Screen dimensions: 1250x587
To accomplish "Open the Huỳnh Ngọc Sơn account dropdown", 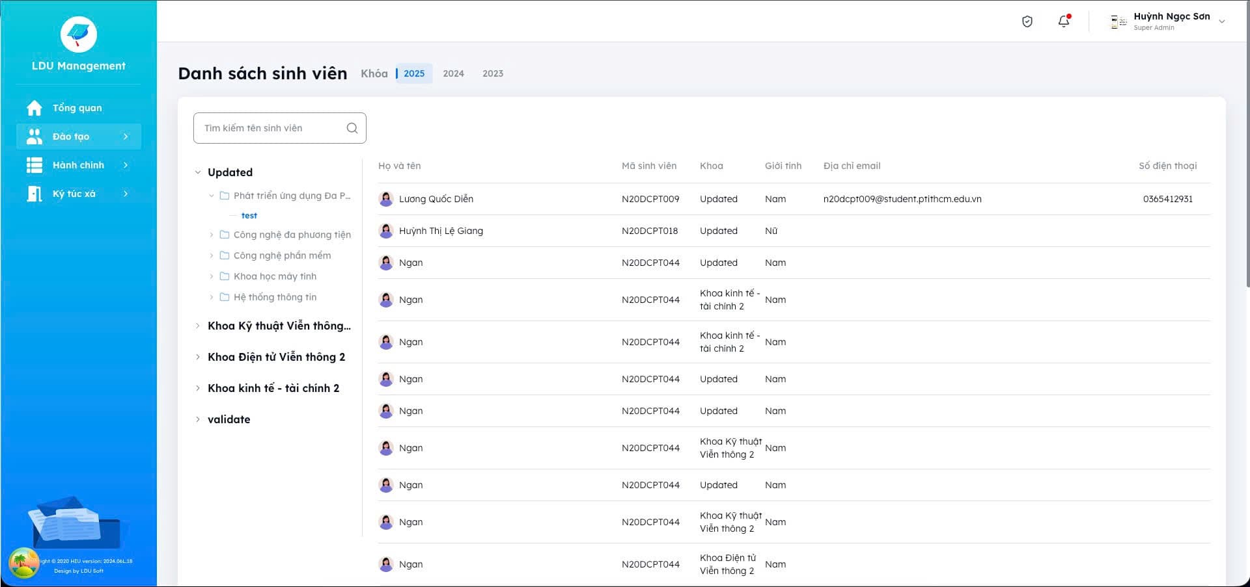I will pos(1222,21).
